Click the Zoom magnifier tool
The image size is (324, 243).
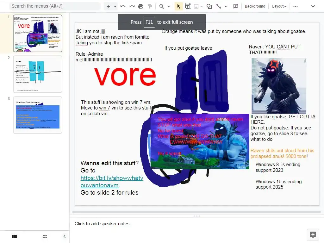[162, 6]
